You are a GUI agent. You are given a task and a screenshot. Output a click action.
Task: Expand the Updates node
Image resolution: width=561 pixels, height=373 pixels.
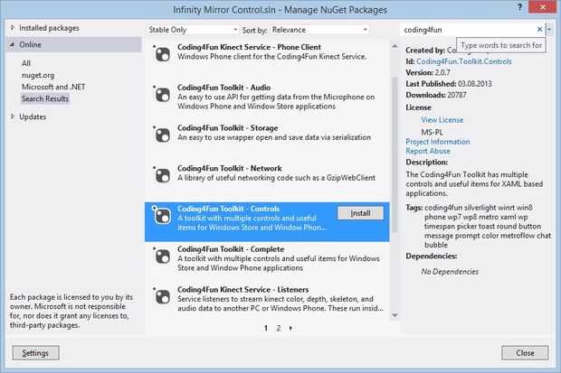pos(13,117)
